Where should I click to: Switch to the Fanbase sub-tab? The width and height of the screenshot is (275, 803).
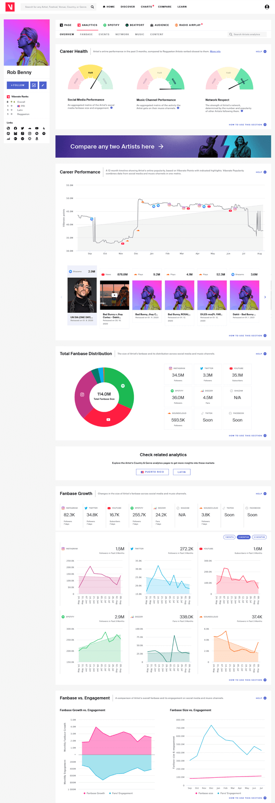[x=86, y=34]
